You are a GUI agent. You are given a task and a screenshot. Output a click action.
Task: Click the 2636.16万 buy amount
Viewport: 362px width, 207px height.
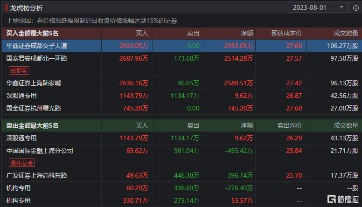133,83
